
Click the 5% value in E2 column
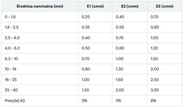pos(118,101)
